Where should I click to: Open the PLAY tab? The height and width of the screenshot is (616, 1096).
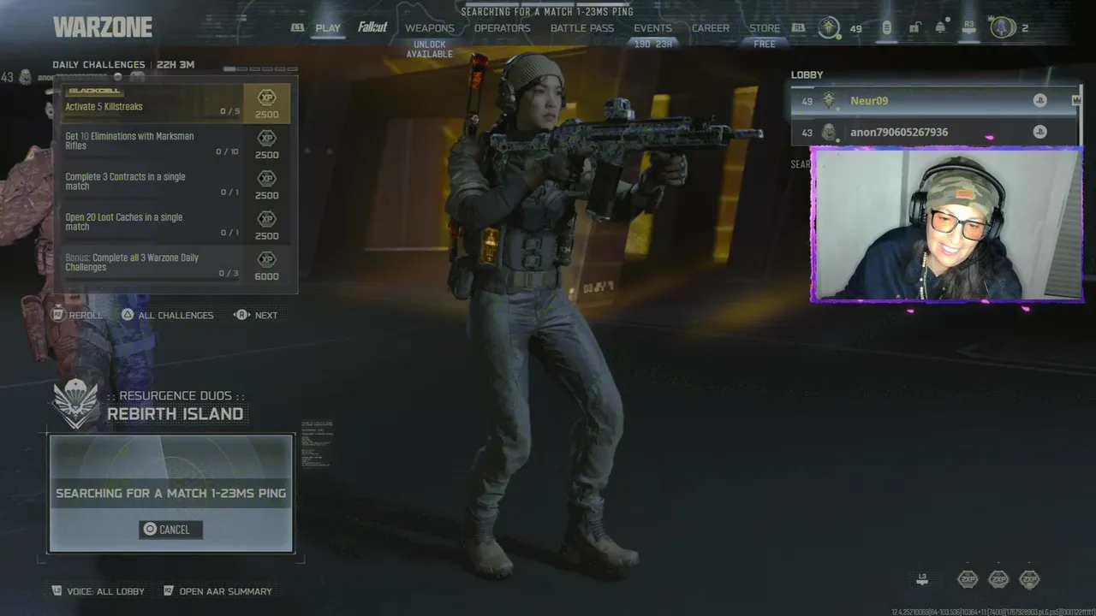tap(328, 28)
